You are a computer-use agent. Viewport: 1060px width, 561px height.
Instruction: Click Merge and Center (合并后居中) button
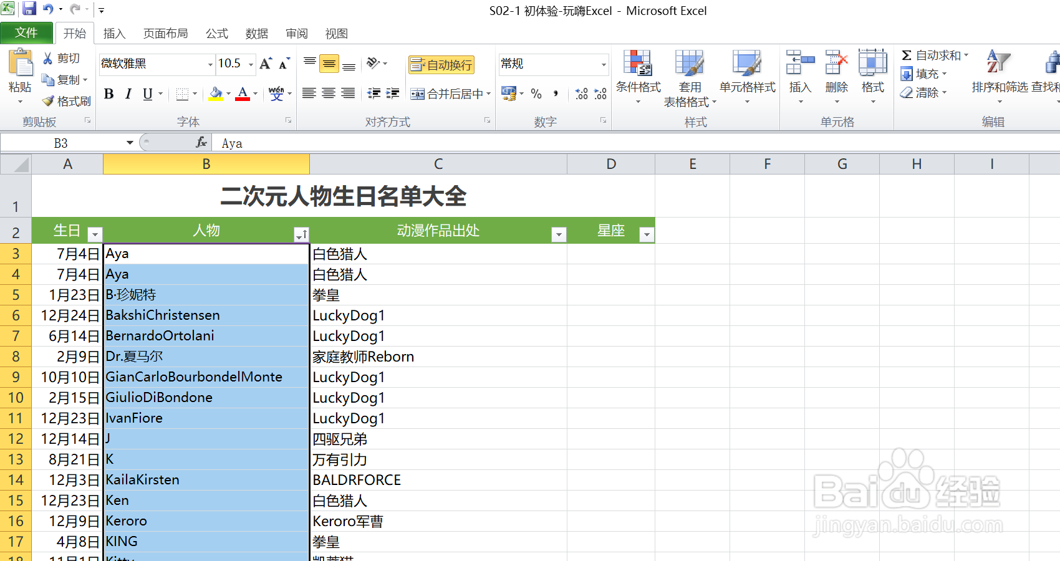(446, 94)
